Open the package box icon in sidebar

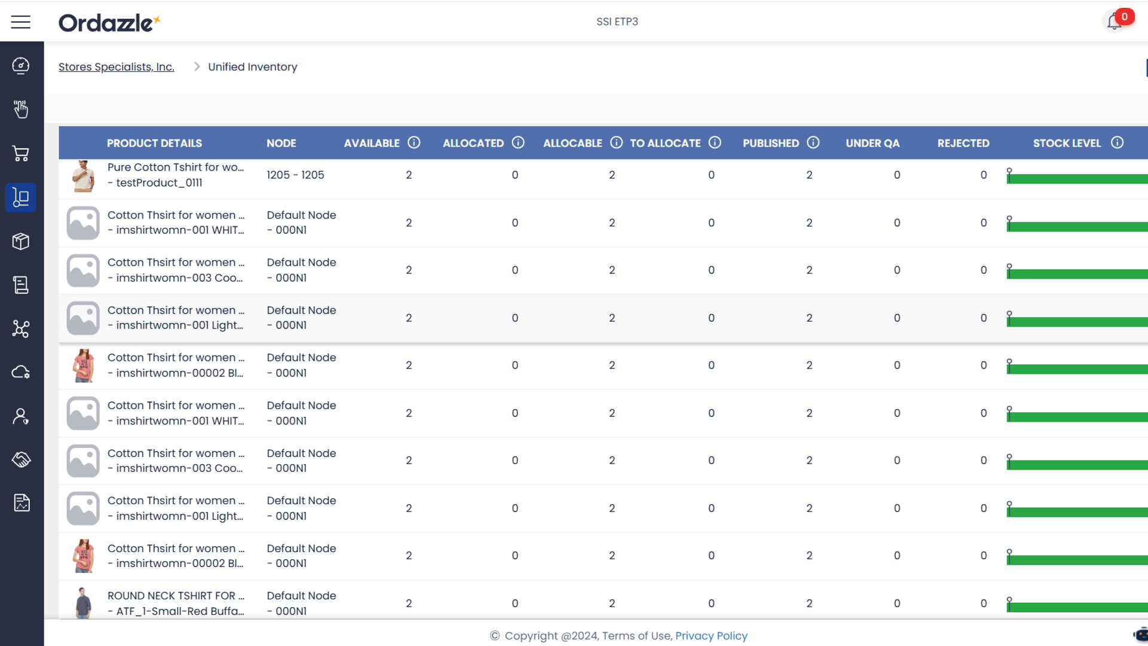21,242
